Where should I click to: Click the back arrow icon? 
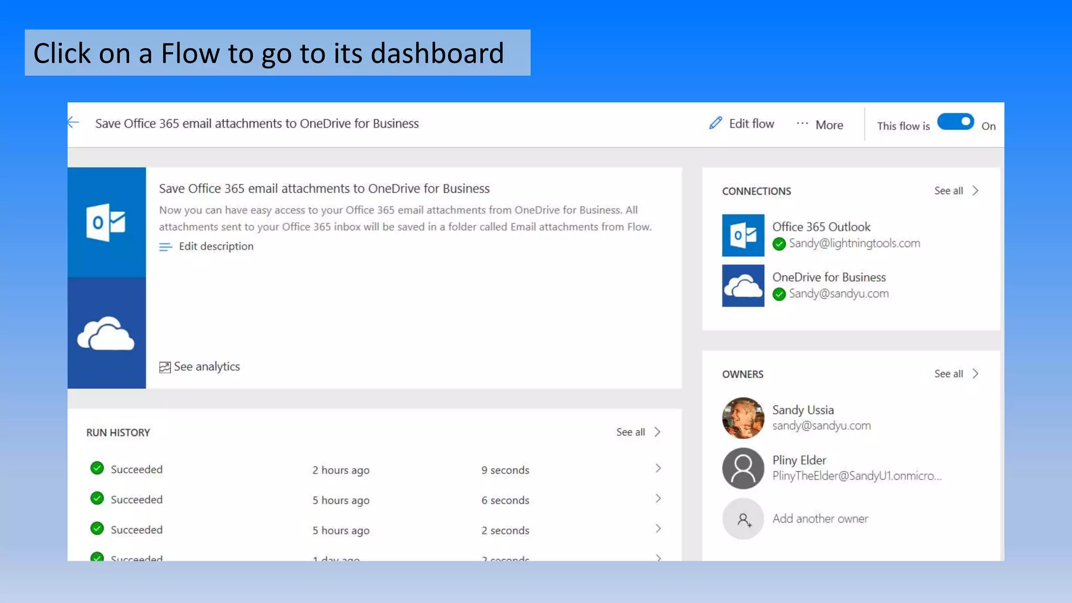tap(73, 123)
